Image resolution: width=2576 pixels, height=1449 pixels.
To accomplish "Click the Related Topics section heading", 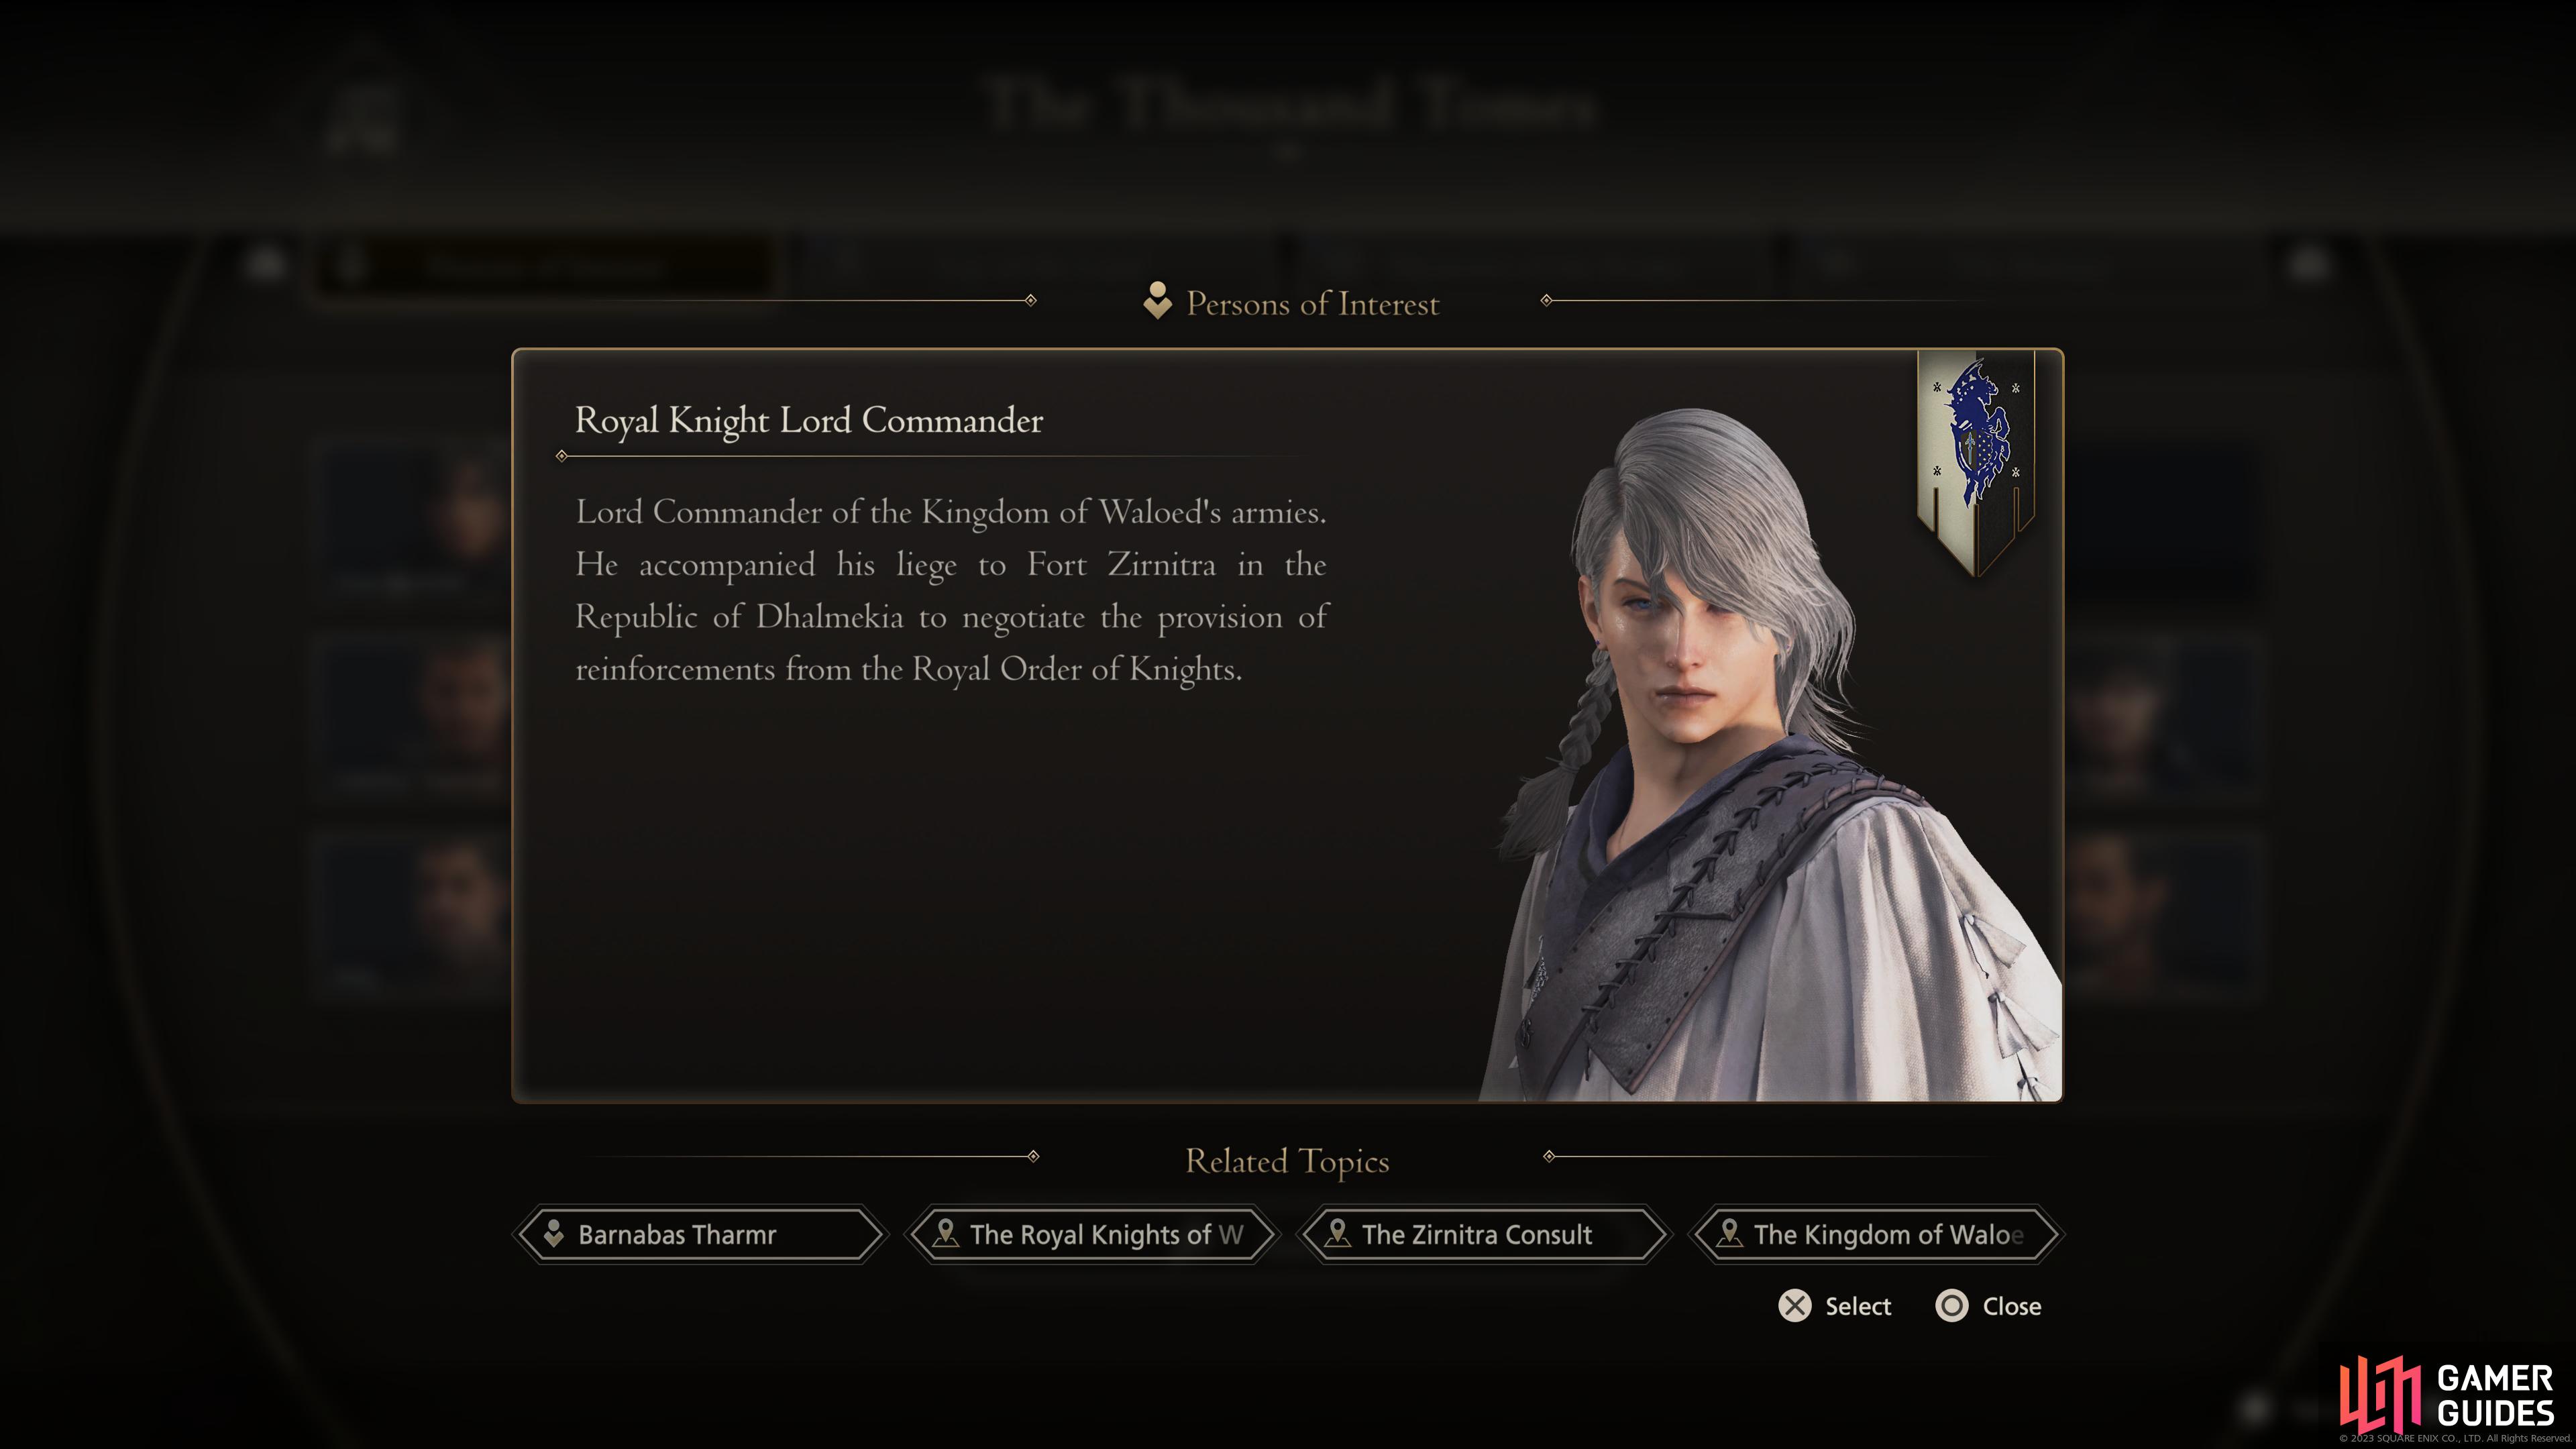I will click(x=1287, y=1162).
